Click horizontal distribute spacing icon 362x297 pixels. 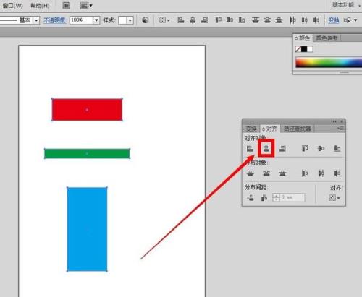tap(264, 198)
